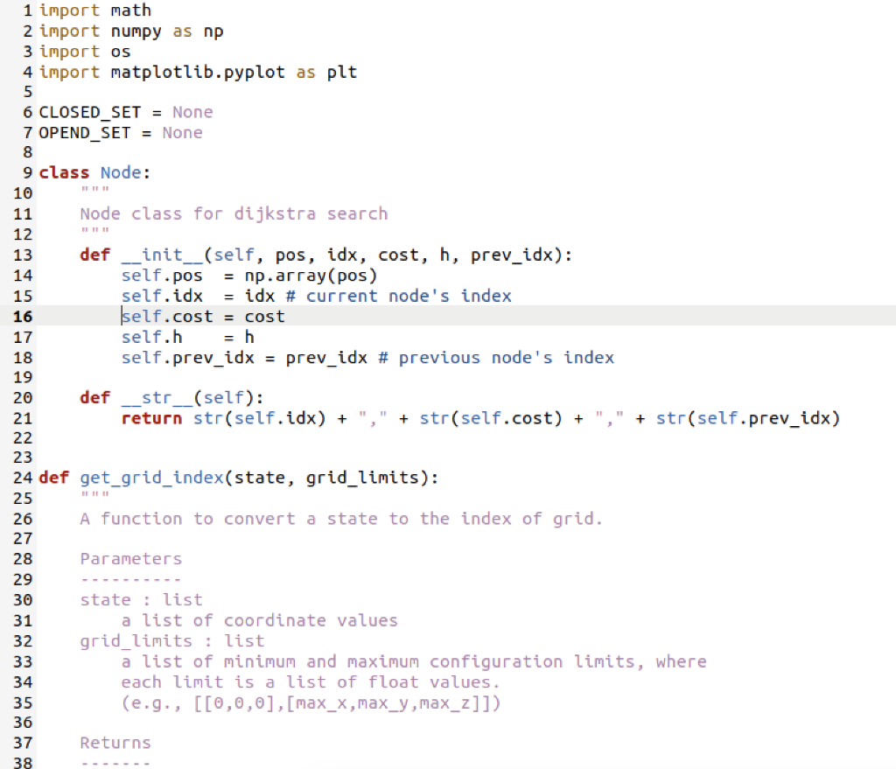Viewport: 896px width, 769px height.
Task: Select the 'class' keyword on line 9
Action: point(64,172)
